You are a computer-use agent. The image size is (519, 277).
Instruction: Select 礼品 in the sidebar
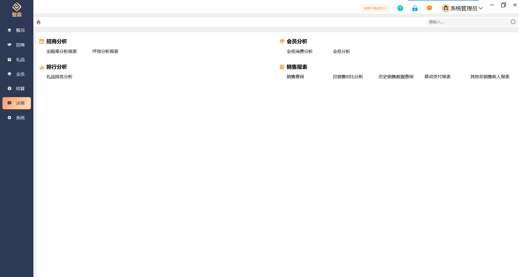(x=17, y=60)
